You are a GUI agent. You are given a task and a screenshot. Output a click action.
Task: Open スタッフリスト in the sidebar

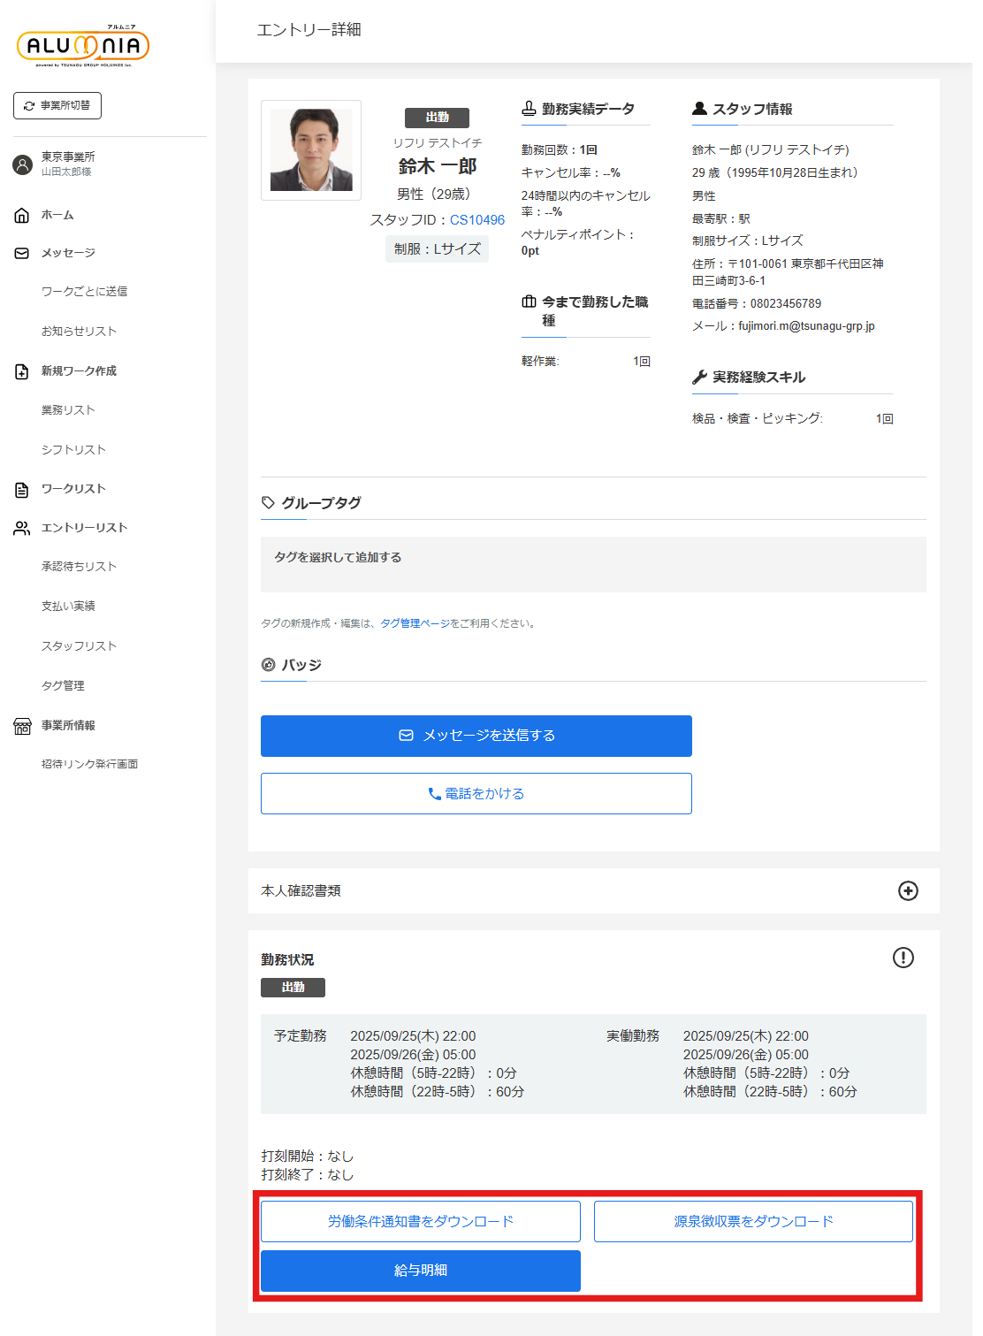pyautogui.click(x=79, y=645)
